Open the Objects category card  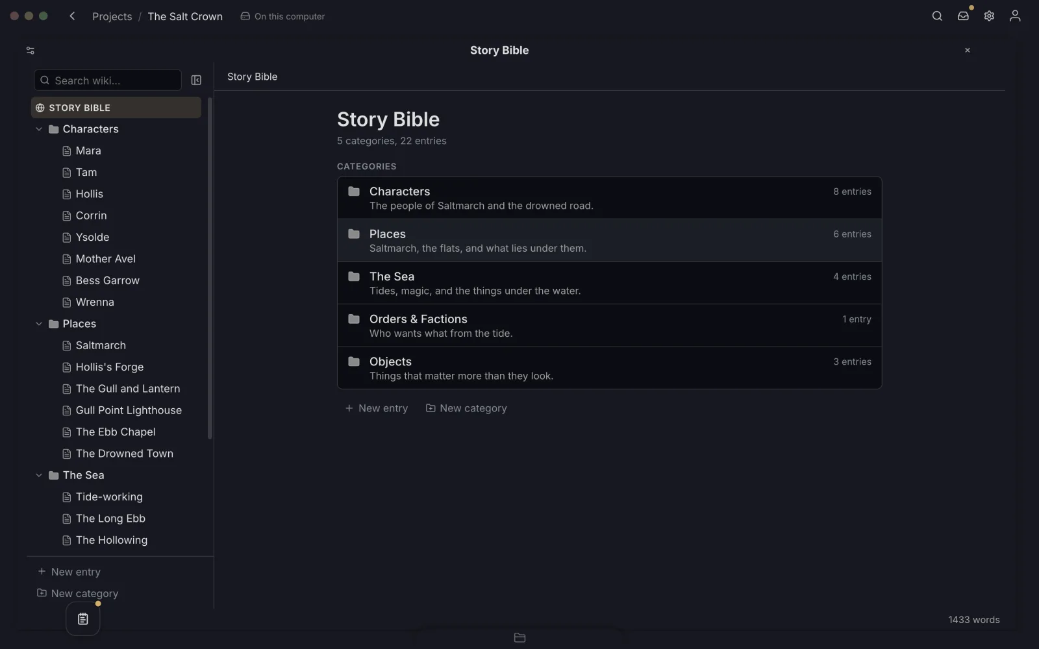[x=609, y=368]
